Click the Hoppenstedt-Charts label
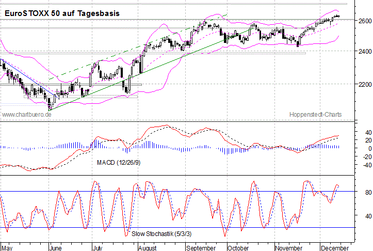This screenshot has height=251, width=373. click(315, 115)
